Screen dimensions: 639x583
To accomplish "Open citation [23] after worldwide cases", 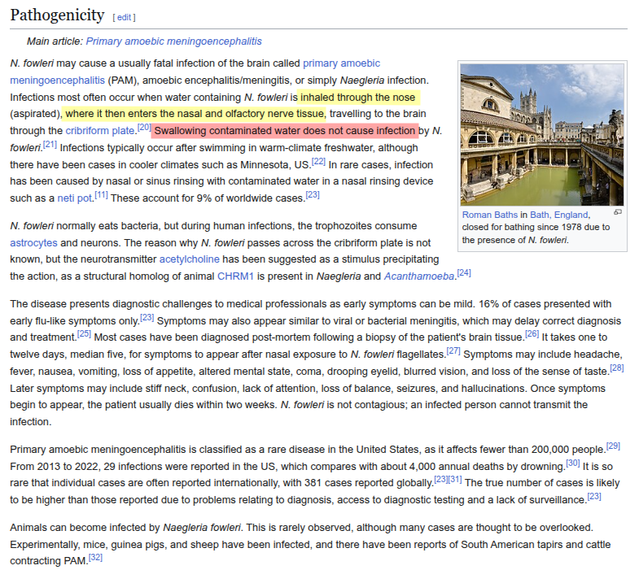I will (x=312, y=194).
